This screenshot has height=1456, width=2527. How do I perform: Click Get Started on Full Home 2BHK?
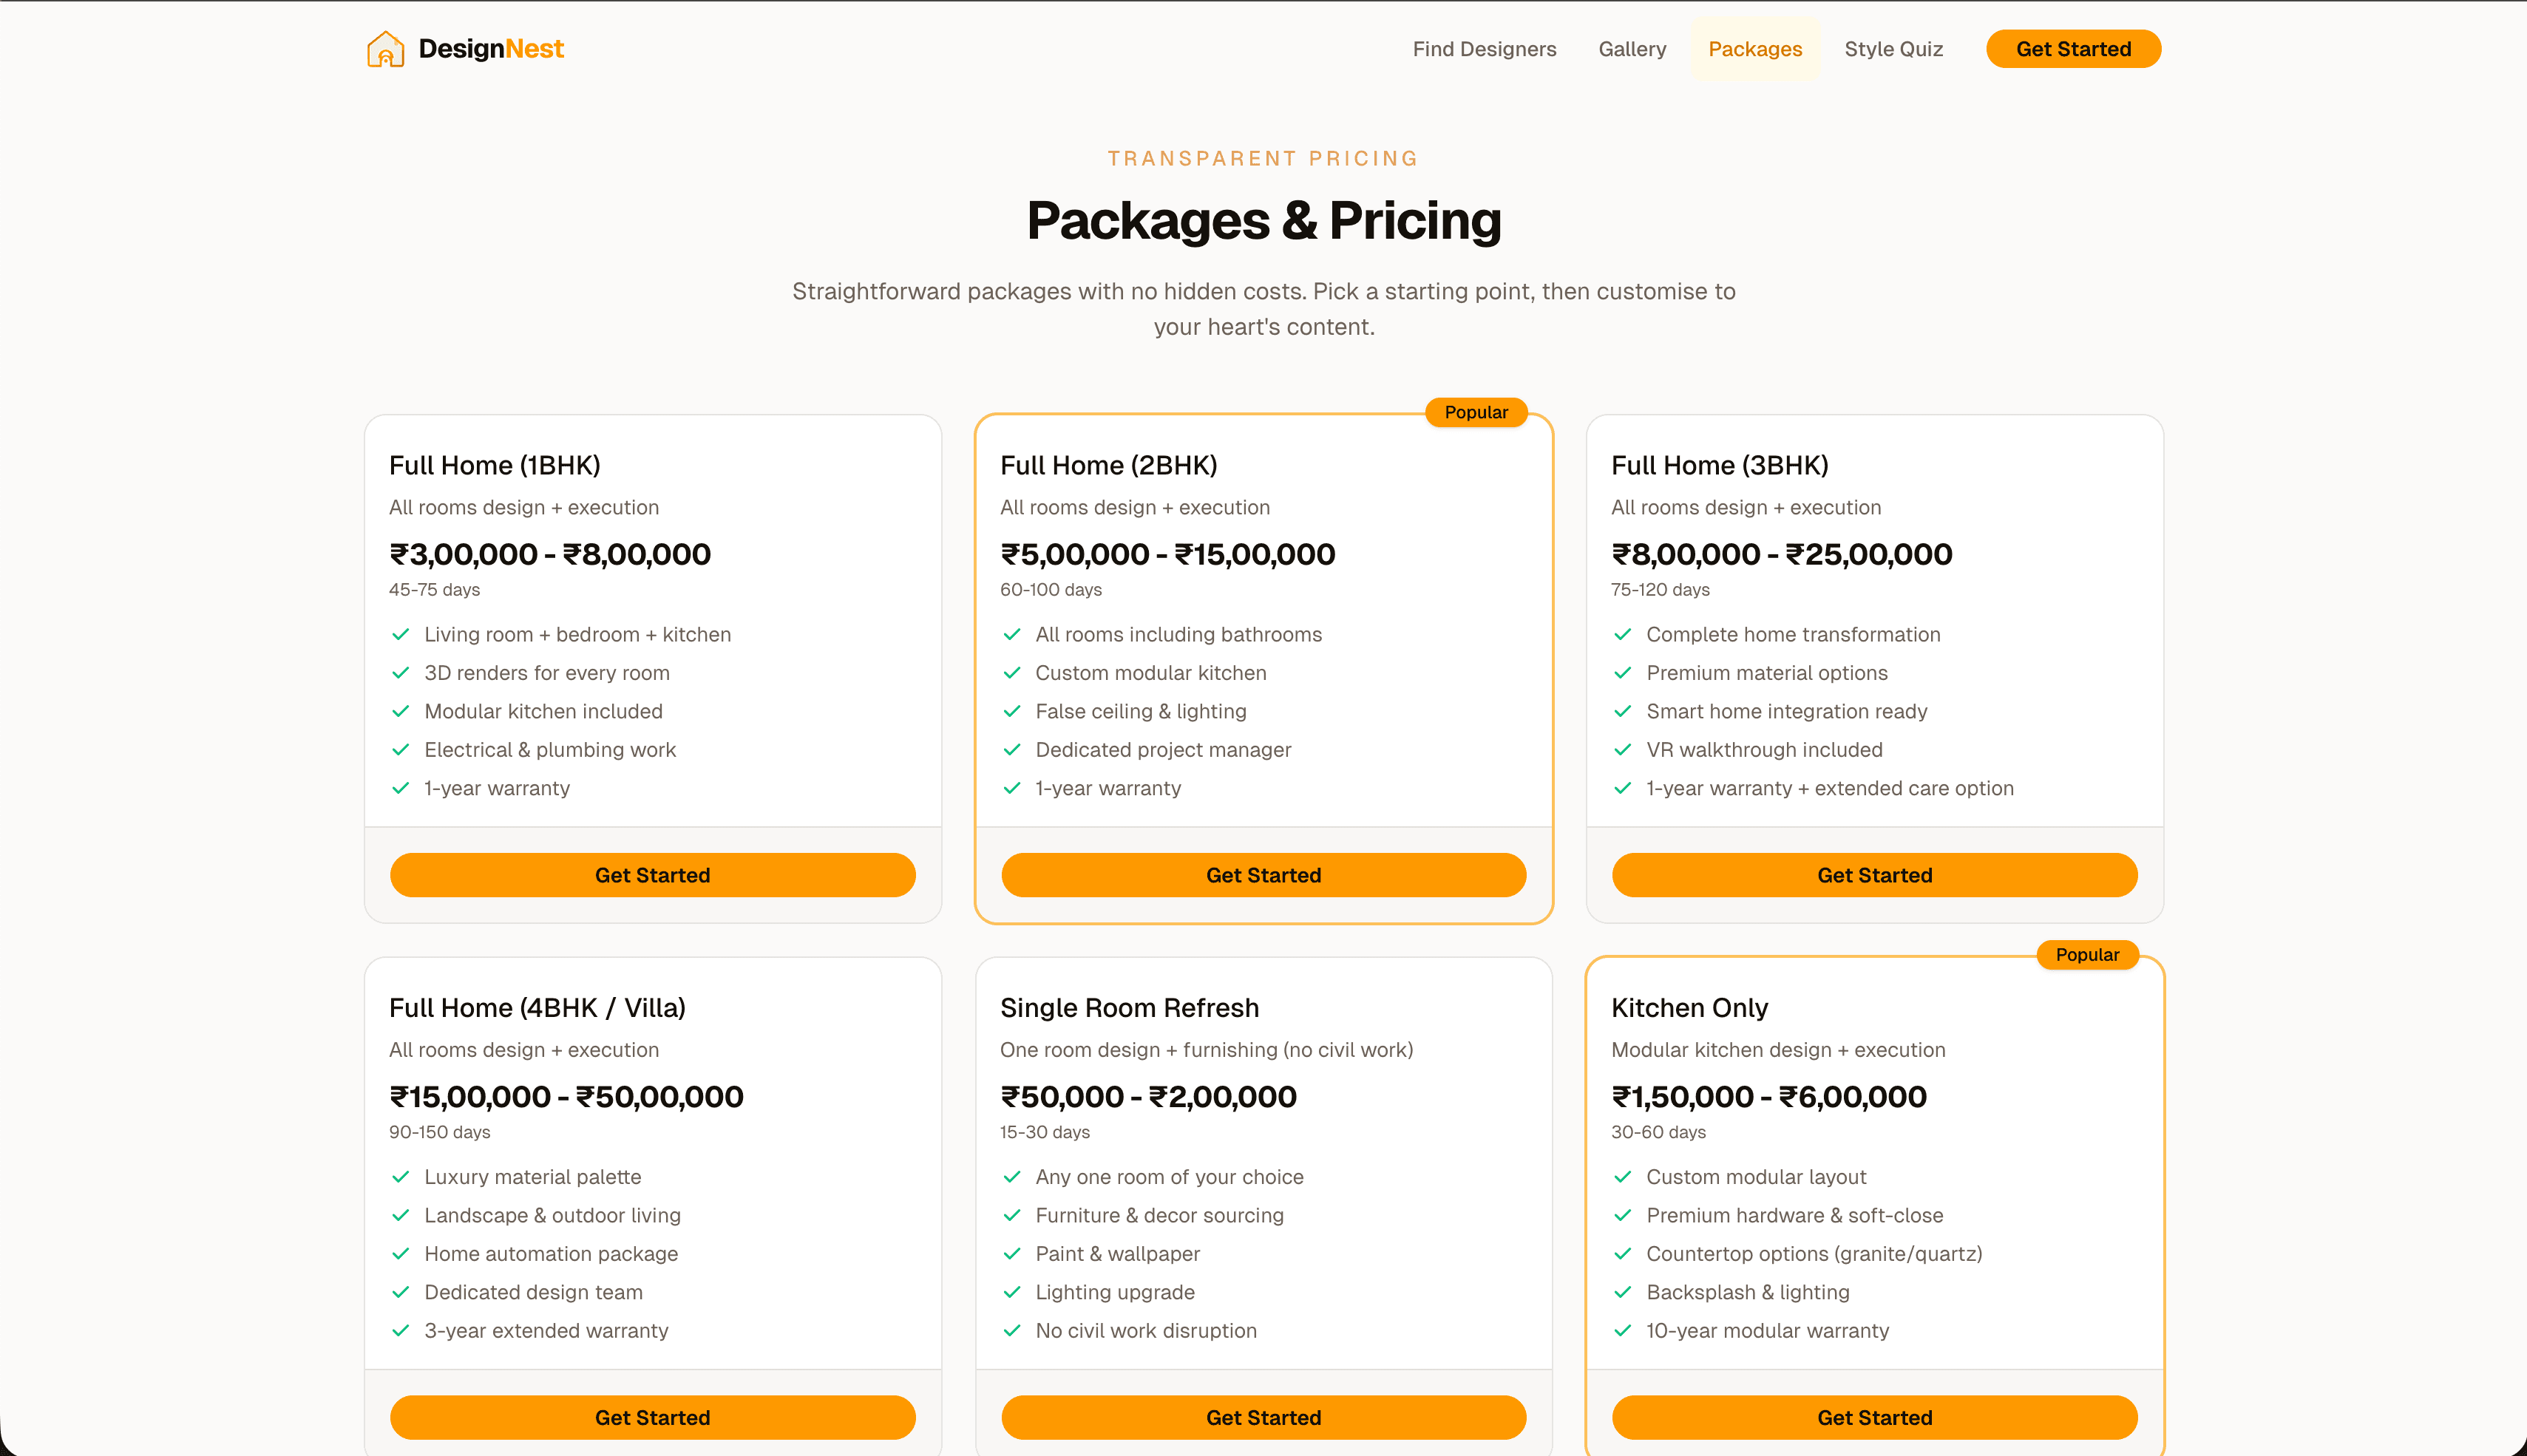[1263, 875]
